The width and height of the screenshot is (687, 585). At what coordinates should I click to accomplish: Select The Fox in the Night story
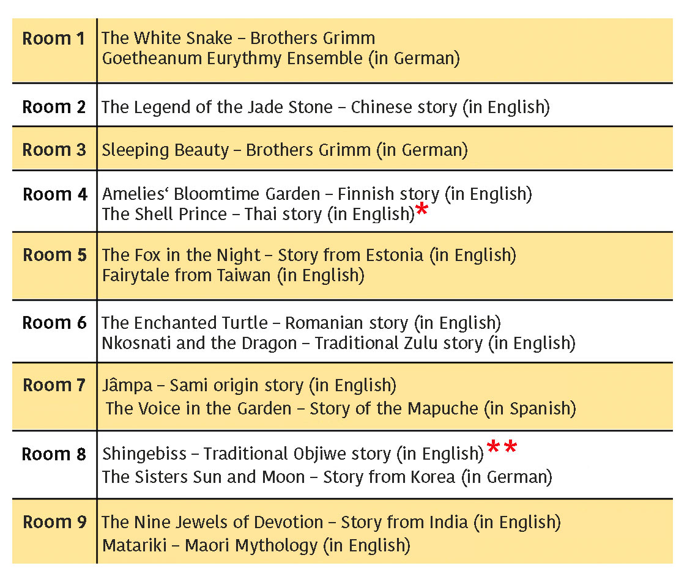pos(309,255)
